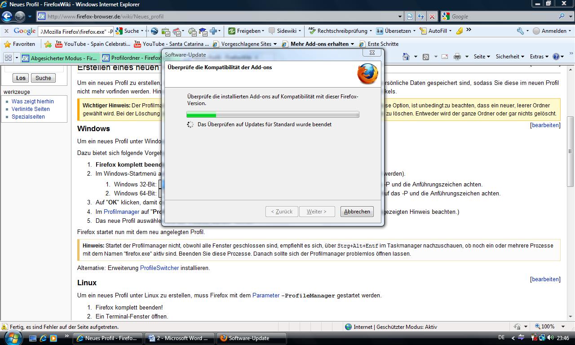
Task: Close the Google Toolbar with its X
Action: 6,31
